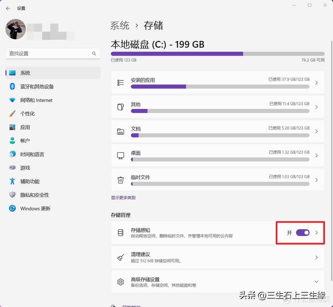The height and width of the screenshot is (307, 333).
Task: Click the back arrow in Settings
Action: (8, 8)
